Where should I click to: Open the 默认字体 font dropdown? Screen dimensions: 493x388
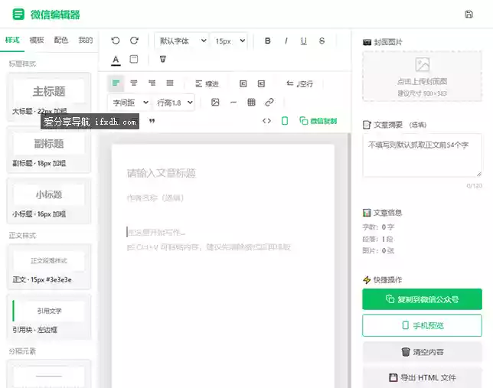pos(182,41)
